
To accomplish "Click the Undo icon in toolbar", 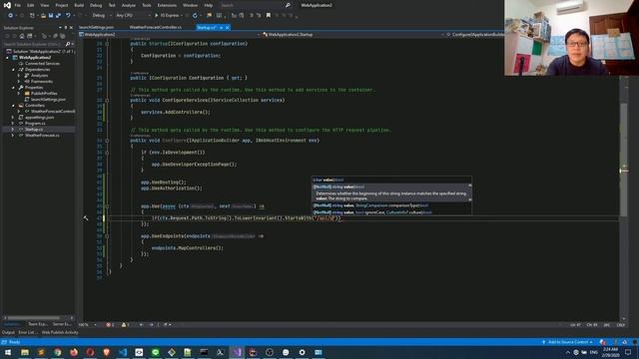I will (x=68, y=16).
